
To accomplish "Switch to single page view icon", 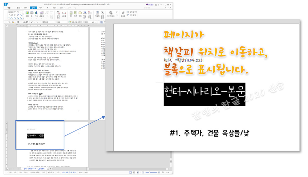I will pyautogui.click(x=131, y=172).
